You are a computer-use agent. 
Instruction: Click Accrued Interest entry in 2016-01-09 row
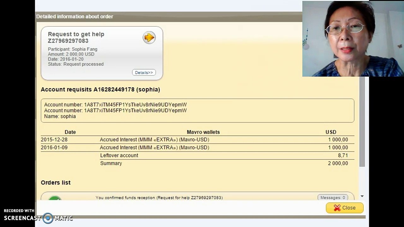[155, 148]
